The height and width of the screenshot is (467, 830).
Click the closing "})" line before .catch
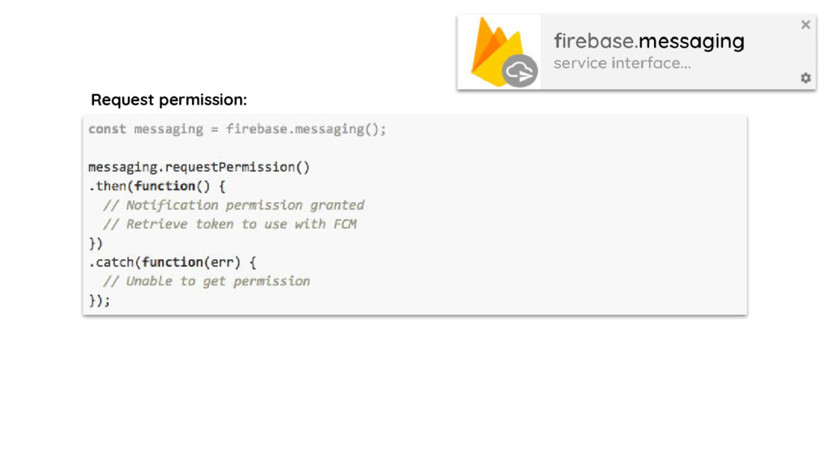click(x=96, y=243)
